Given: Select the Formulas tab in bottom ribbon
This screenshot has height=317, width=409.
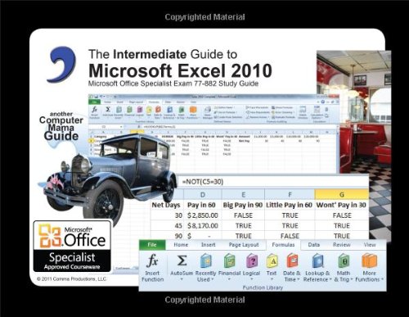Looking at the screenshot, I should pos(283,245).
